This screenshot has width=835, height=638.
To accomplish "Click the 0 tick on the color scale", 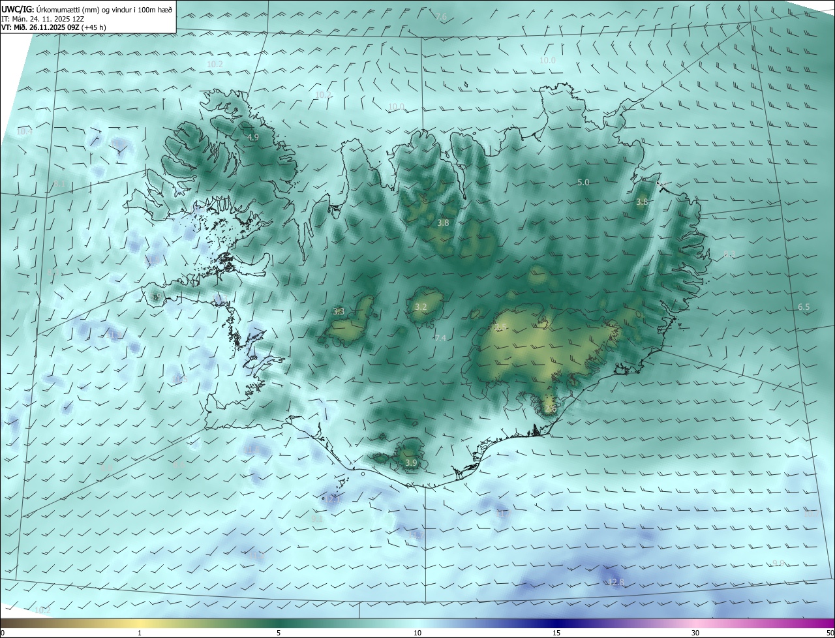I will tap(3, 633).
